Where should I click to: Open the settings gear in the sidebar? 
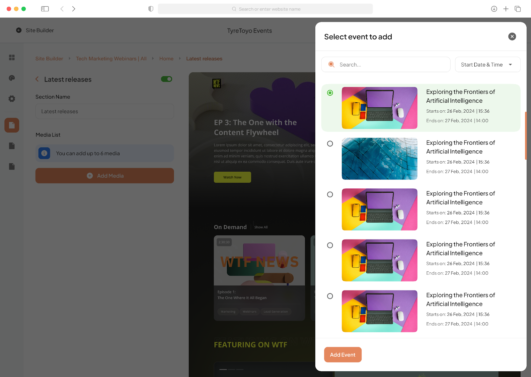click(x=12, y=99)
